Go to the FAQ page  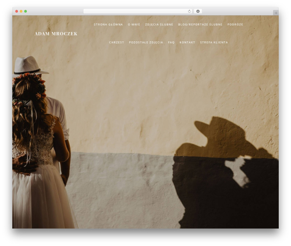171,42
